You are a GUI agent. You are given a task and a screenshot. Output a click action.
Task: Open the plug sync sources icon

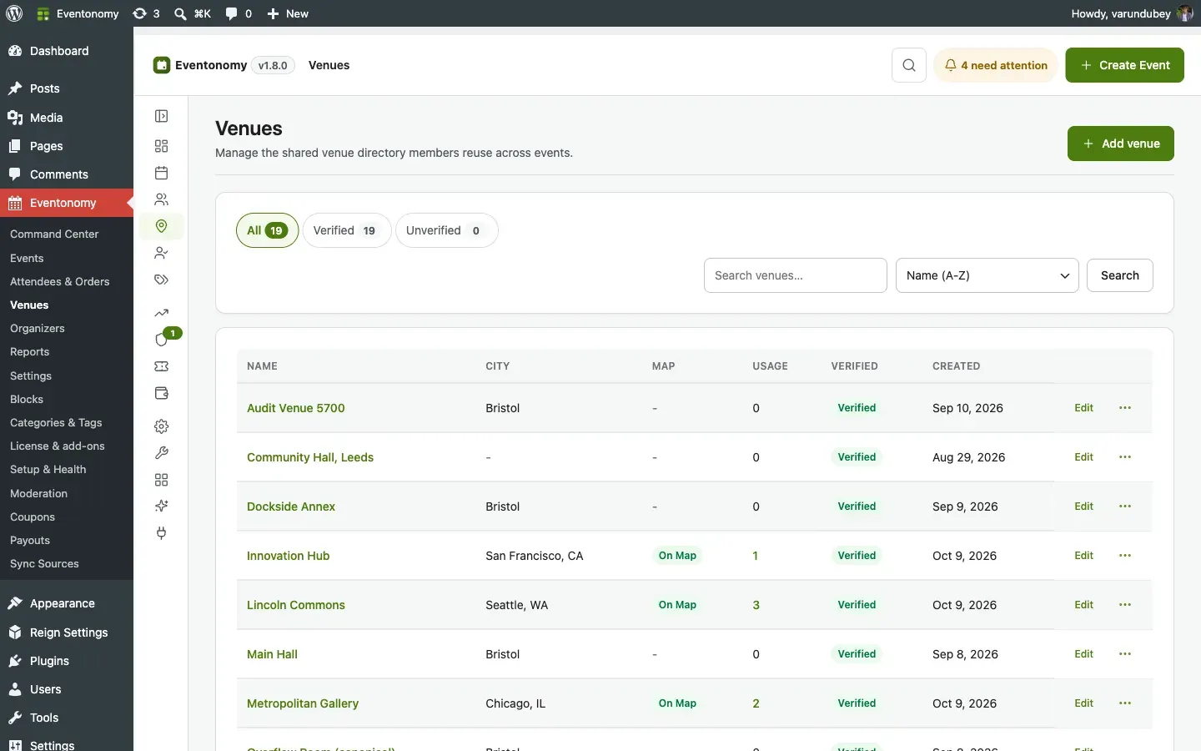coord(162,533)
